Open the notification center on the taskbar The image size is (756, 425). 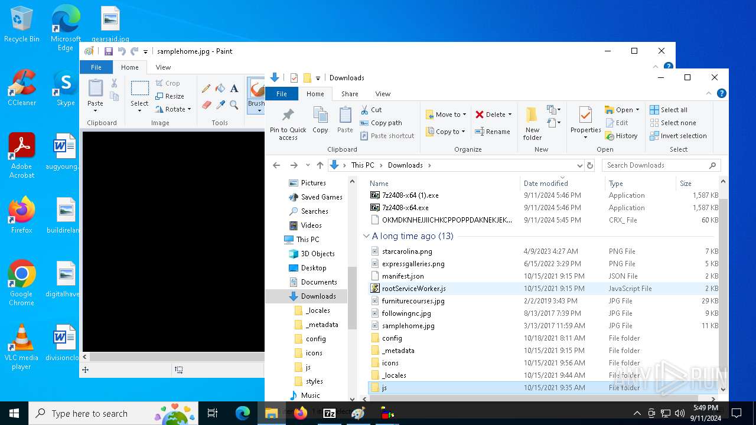click(737, 413)
